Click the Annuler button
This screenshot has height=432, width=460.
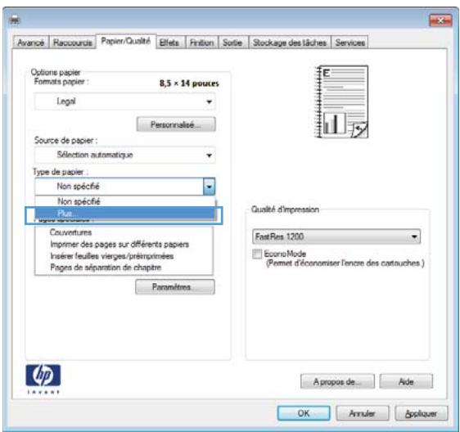(x=363, y=413)
